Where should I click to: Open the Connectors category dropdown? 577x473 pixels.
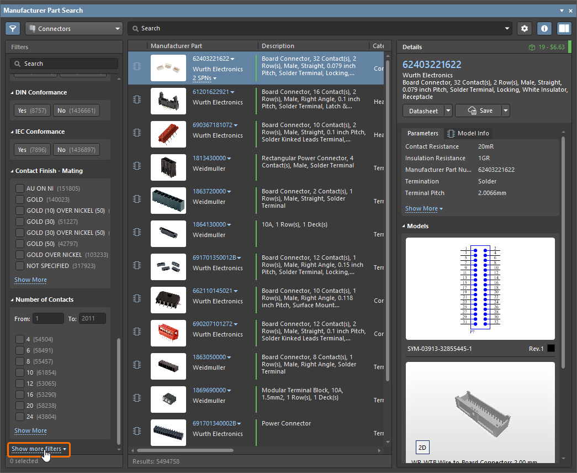point(73,29)
